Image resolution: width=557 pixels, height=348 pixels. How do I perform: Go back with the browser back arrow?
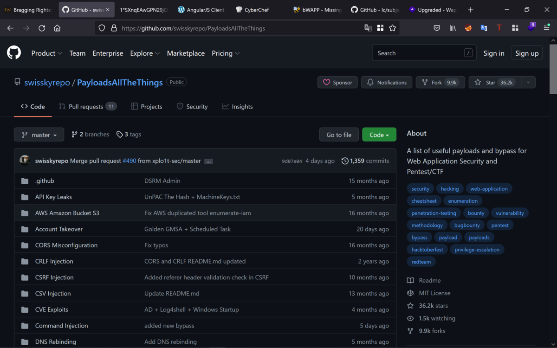[x=10, y=28]
